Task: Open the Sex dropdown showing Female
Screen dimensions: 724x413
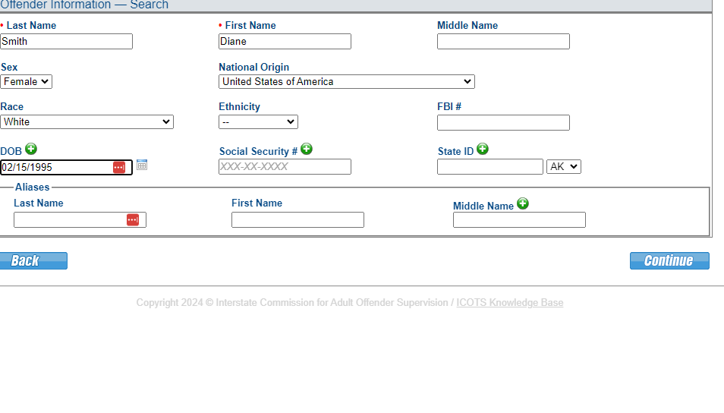Action: (x=27, y=82)
